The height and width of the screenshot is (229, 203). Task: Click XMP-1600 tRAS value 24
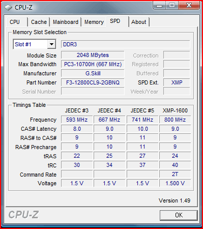coord(175,156)
